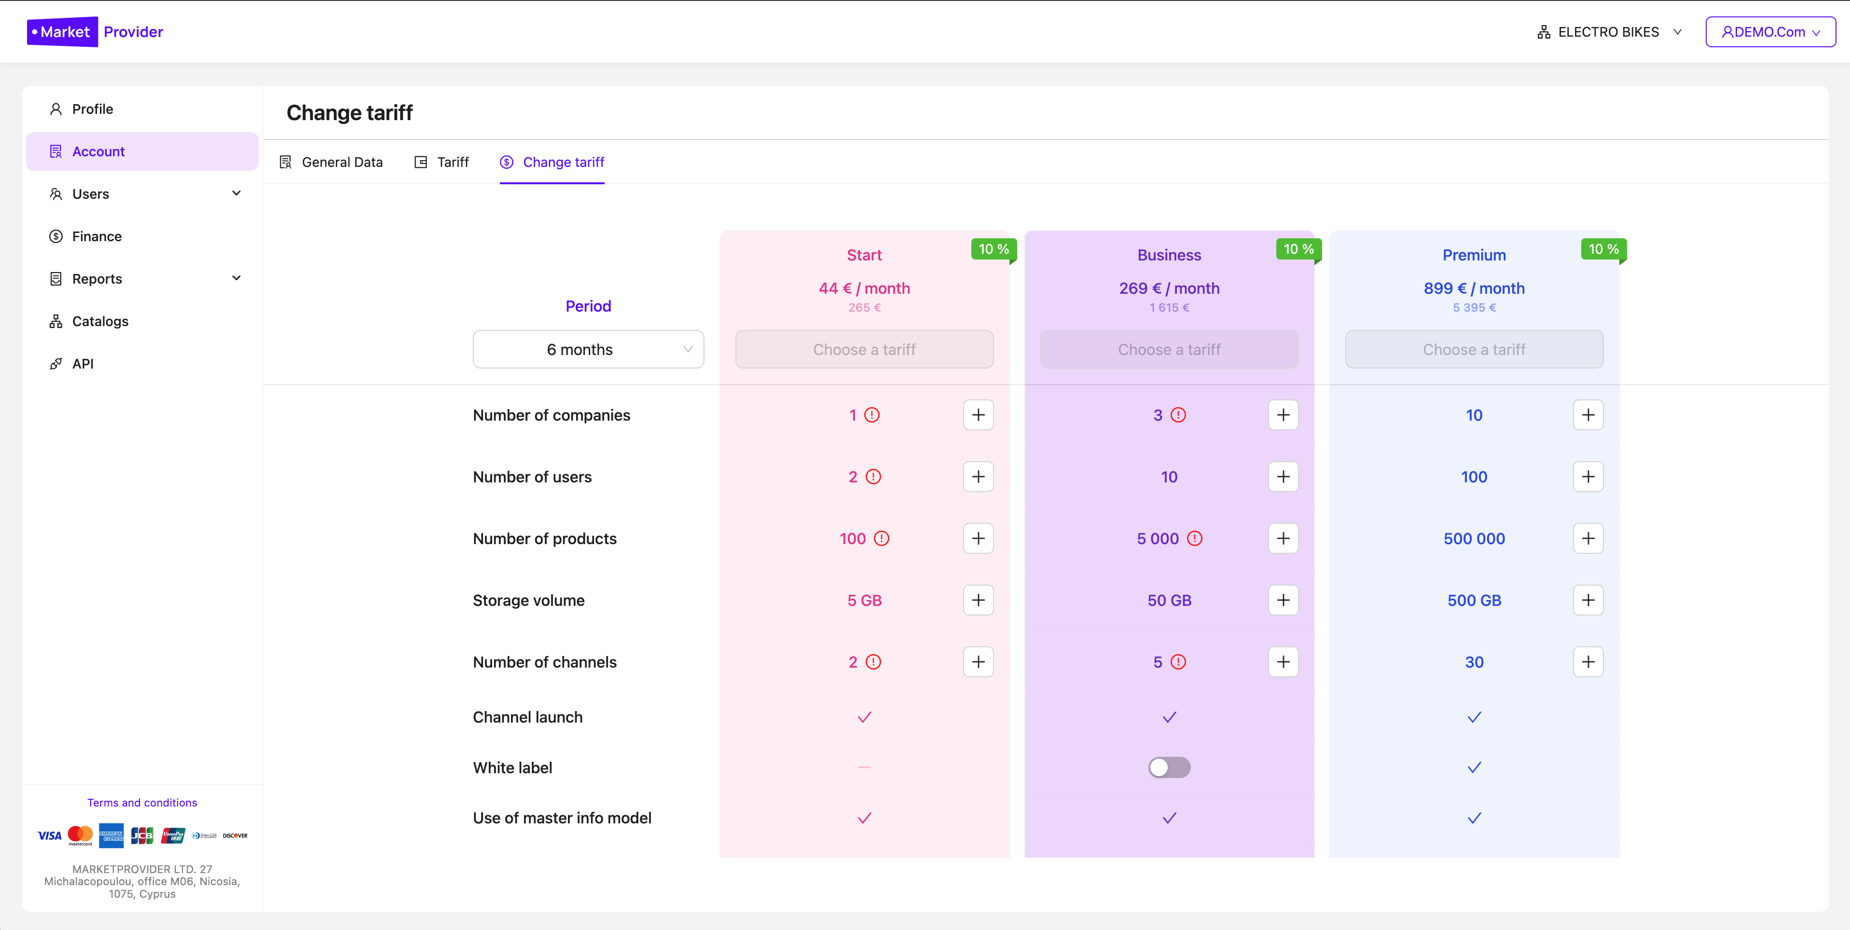Click the Catalogs icon in the sidebar

pos(56,321)
